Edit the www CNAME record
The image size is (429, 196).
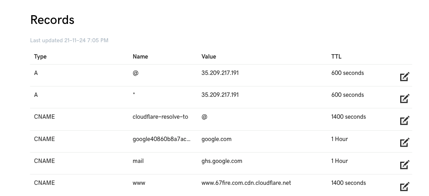405,186
